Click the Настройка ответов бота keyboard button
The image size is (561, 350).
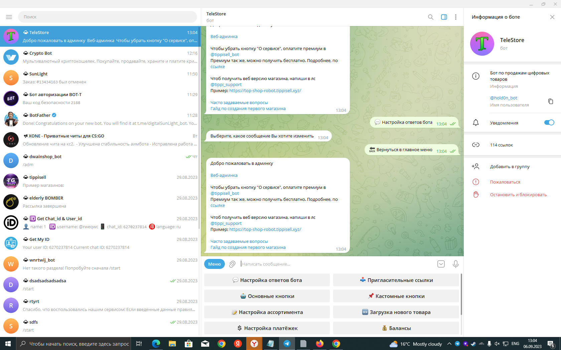tap(267, 280)
